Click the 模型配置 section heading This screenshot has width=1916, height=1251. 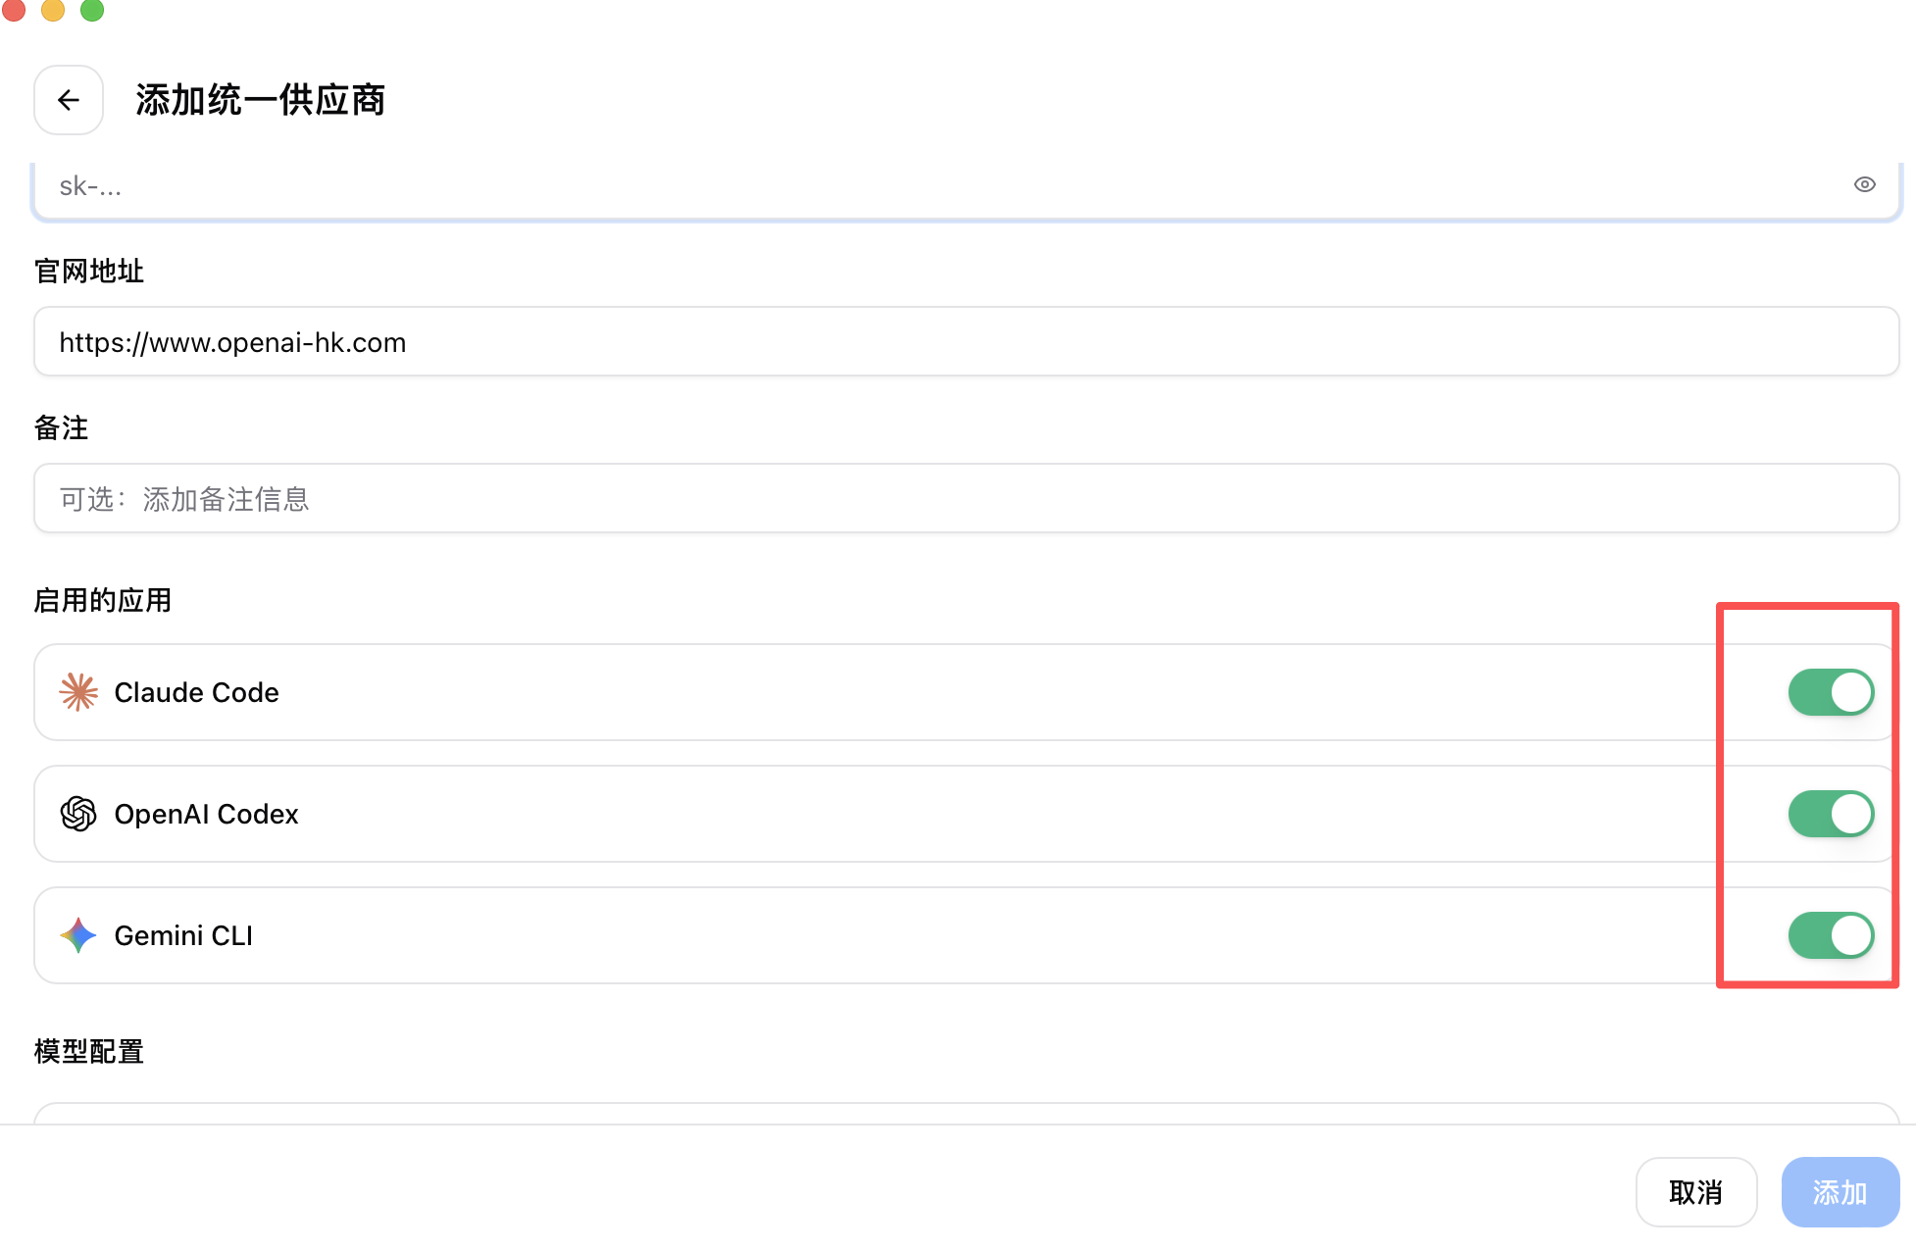[88, 1051]
